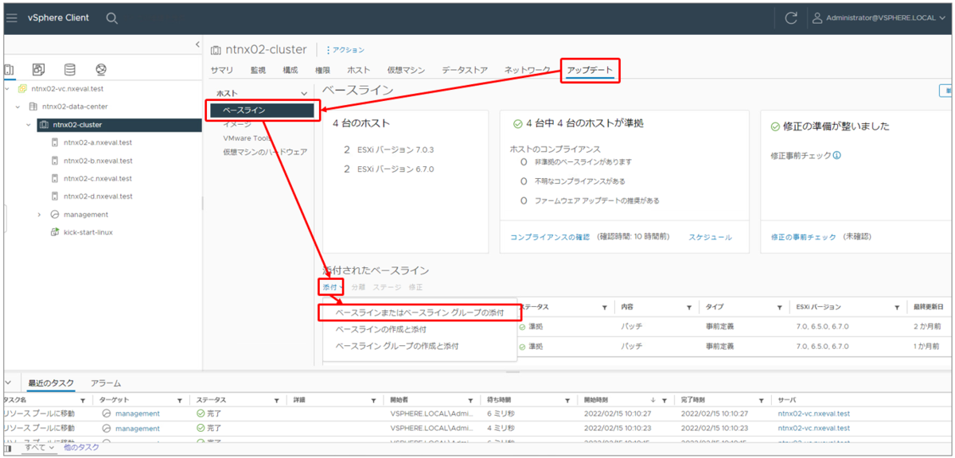The width and height of the screenshot is (955, 458).
Task: Select kick-start-linux virtual machine
Action: click(90, 232)
